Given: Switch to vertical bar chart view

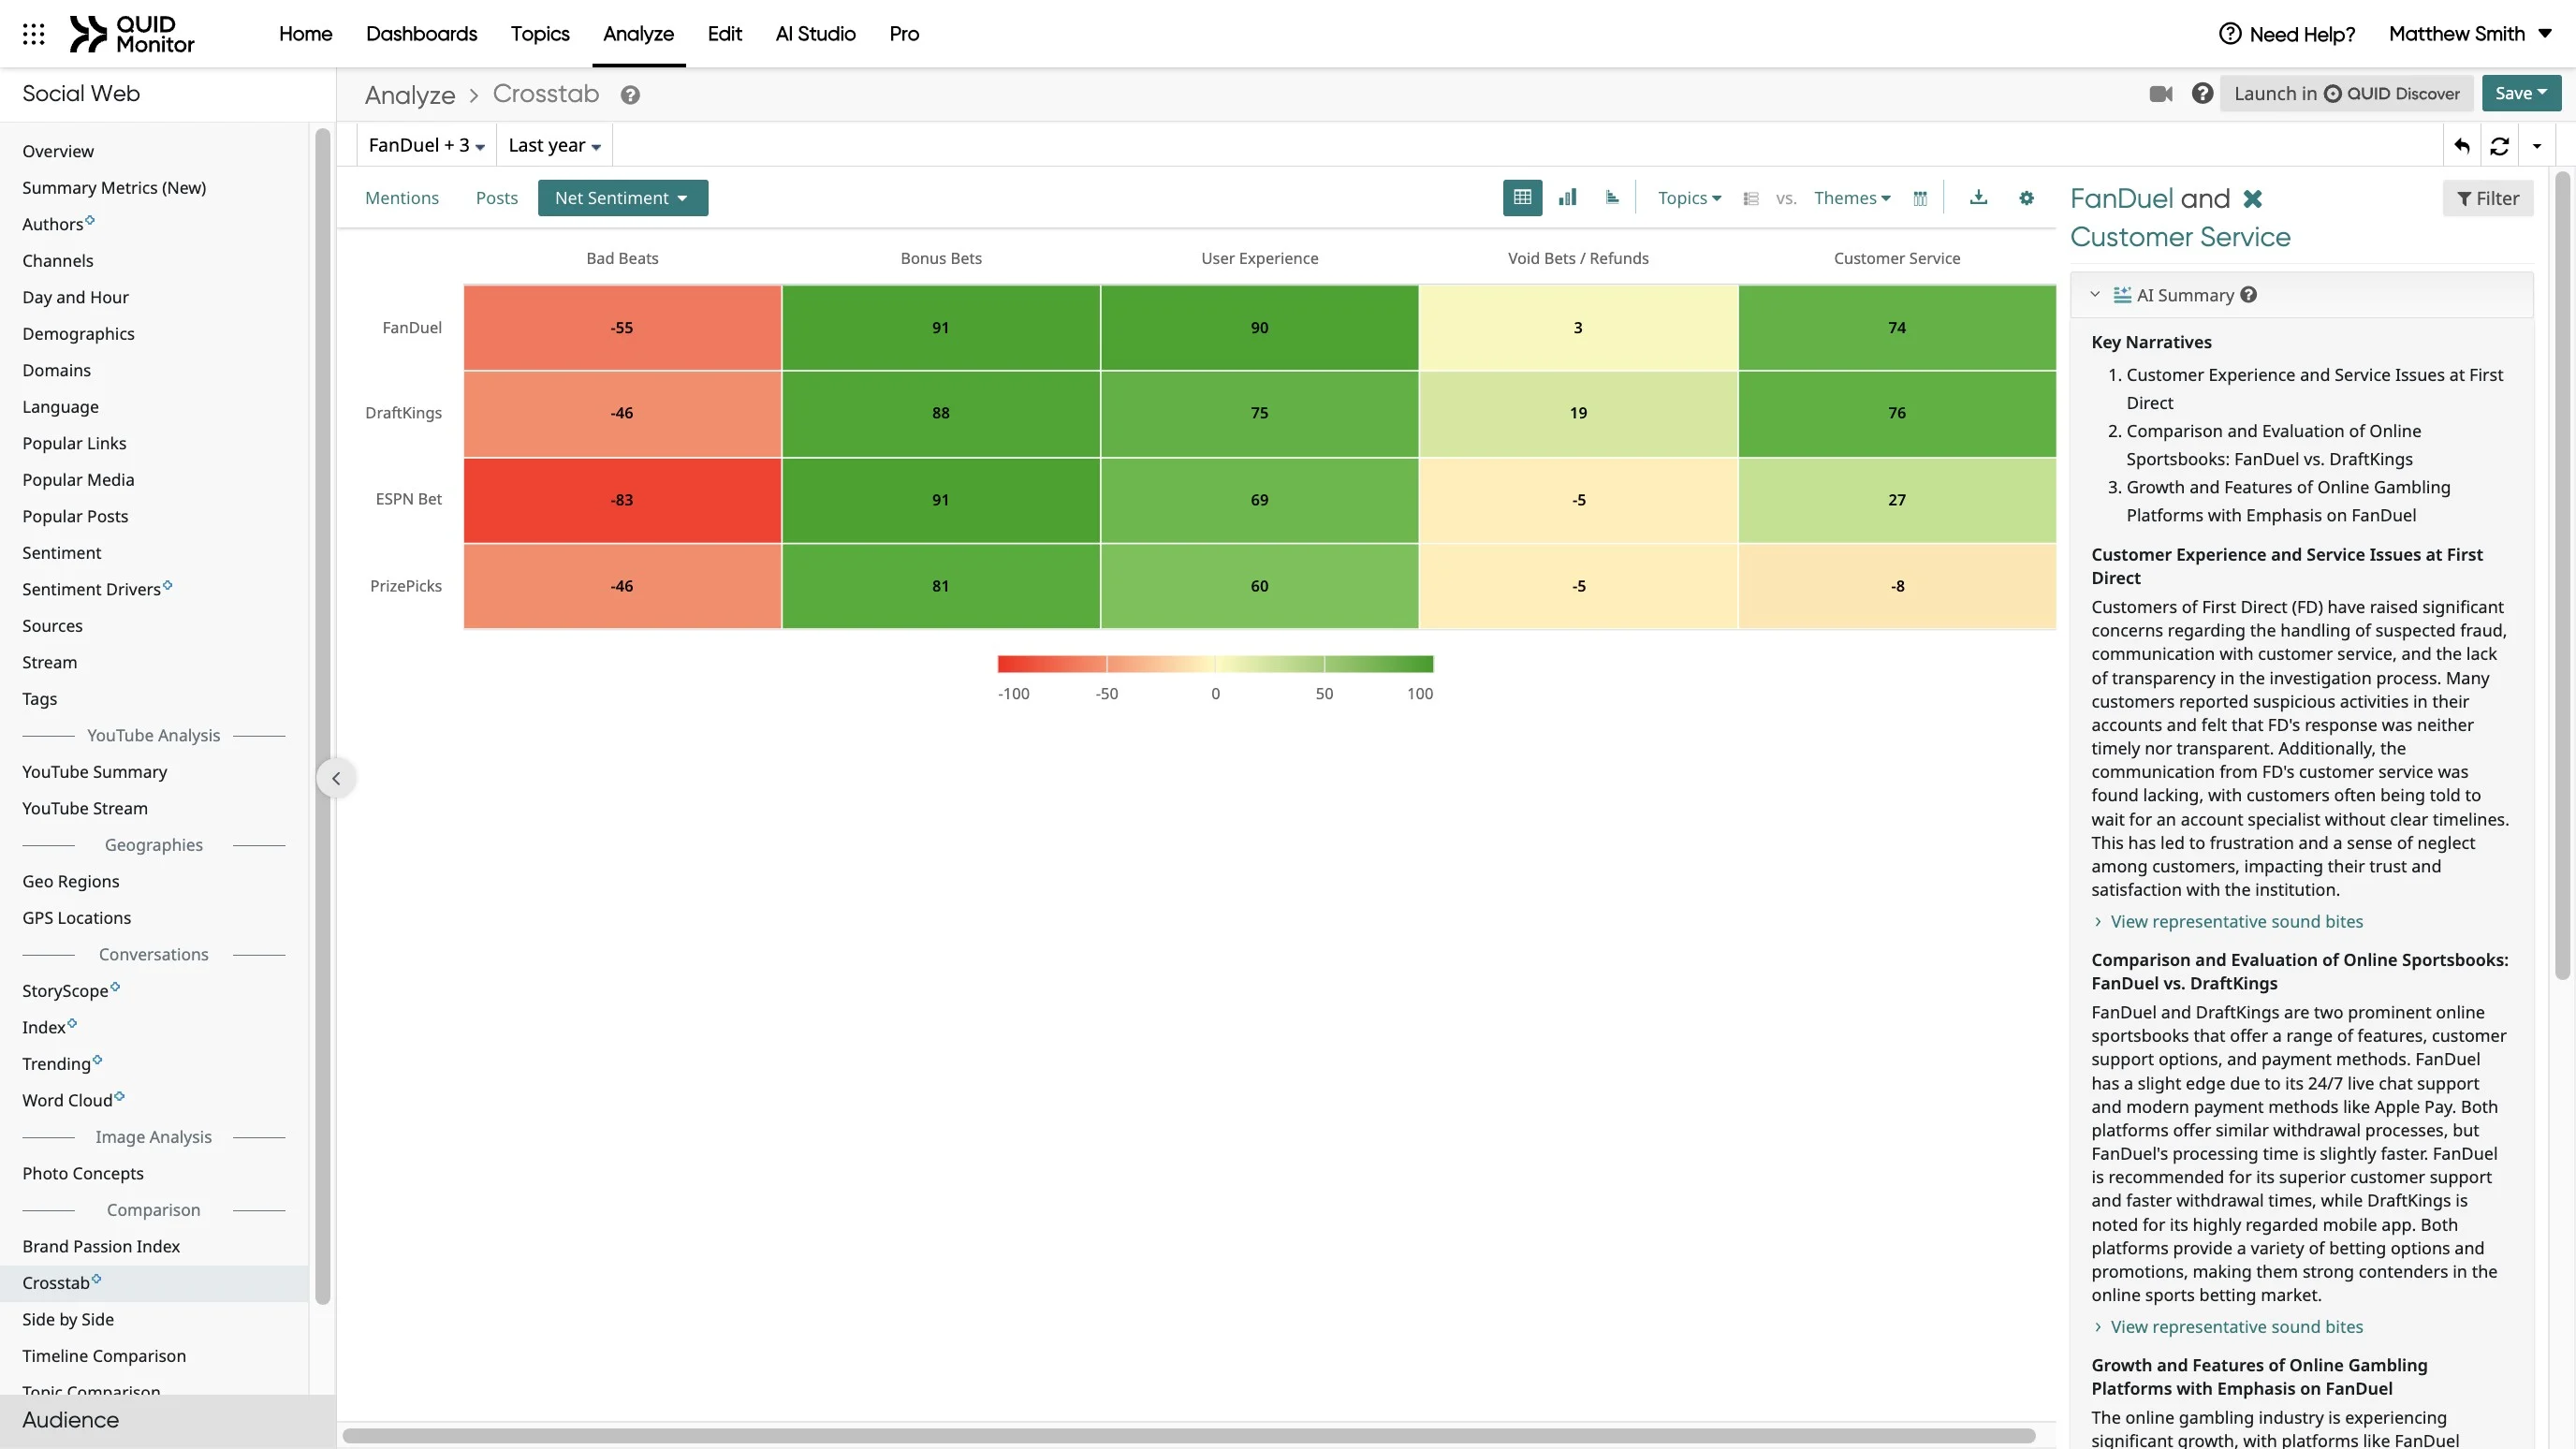Looking at the screenshot, I should 1567,198.
